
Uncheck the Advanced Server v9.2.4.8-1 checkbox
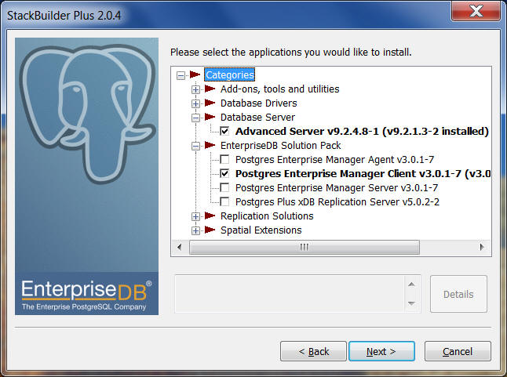tap(224, 131)
